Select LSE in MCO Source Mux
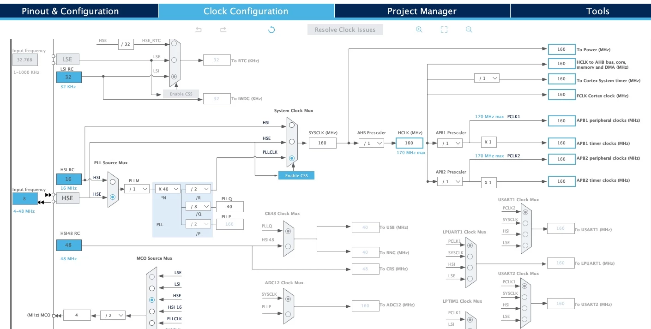Screen dimensions: 651x329 (x=151, y=276)
